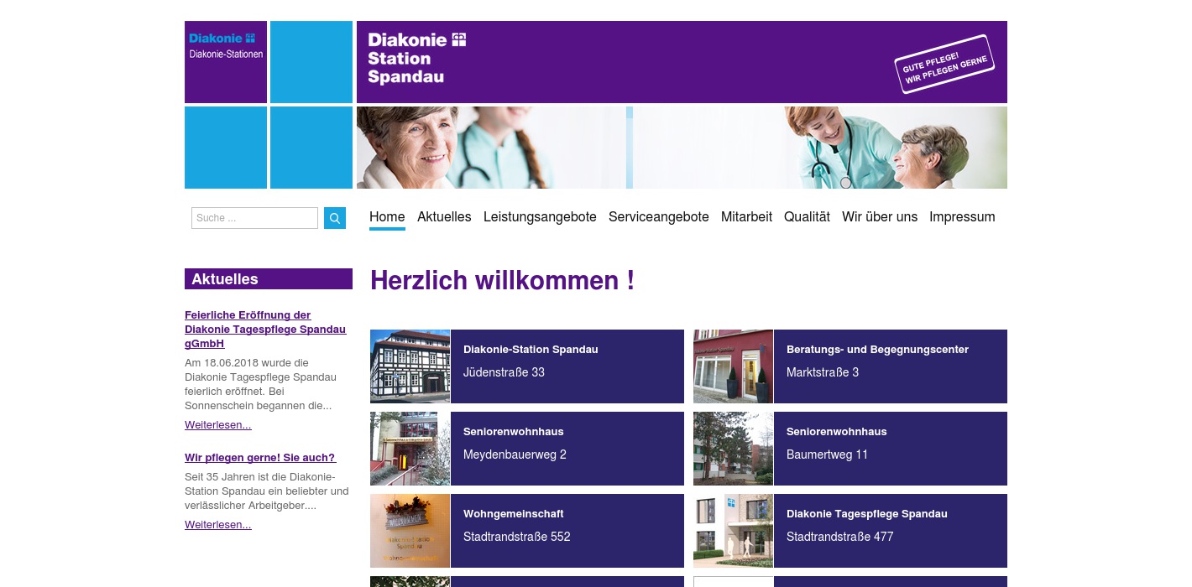Viewport: 1192px width, 587px height.
Task: Open the Aktuelles navigation item
Action: [x=444, y=216]
